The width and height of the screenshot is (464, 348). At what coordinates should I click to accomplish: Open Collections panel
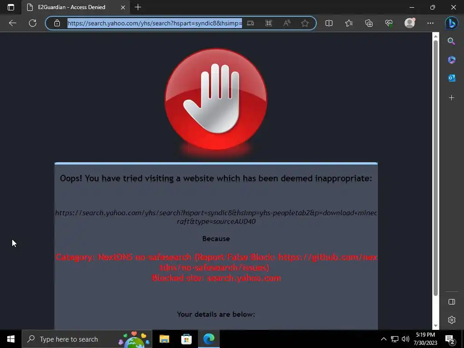click(369, 23)
